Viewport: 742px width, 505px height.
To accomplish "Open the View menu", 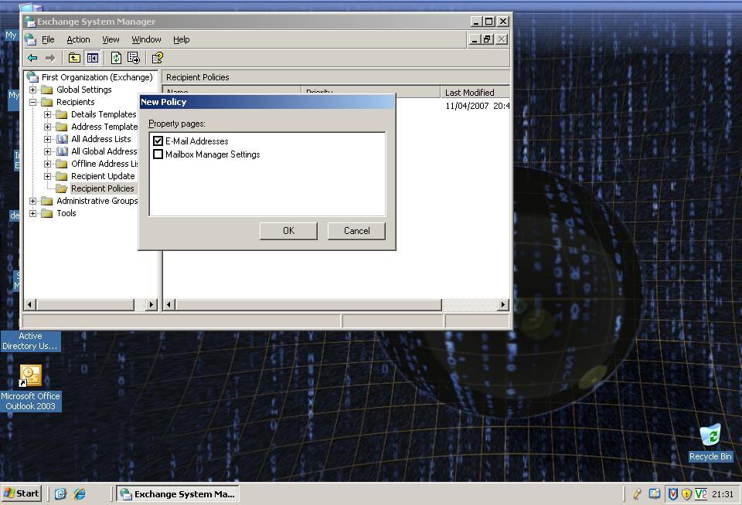I will pyautogui.click(x=111, y=39).
